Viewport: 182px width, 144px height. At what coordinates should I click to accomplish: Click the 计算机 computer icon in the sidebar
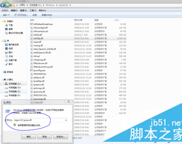pos(5,80)
